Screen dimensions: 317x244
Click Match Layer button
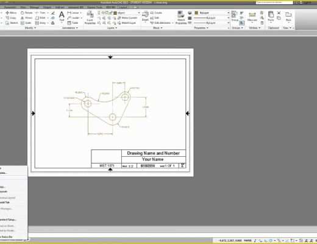pyautogui.click(x=127, y=23)
